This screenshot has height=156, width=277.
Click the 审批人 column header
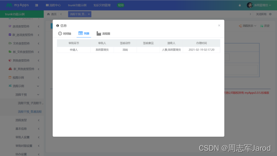click(102, 43)
